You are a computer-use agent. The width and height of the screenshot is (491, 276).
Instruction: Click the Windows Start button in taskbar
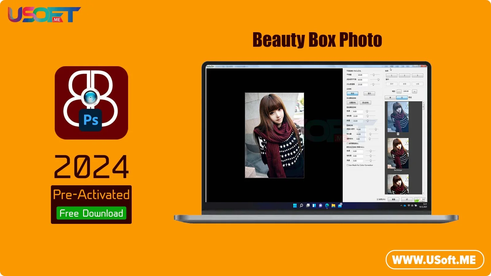pos(295,205)
